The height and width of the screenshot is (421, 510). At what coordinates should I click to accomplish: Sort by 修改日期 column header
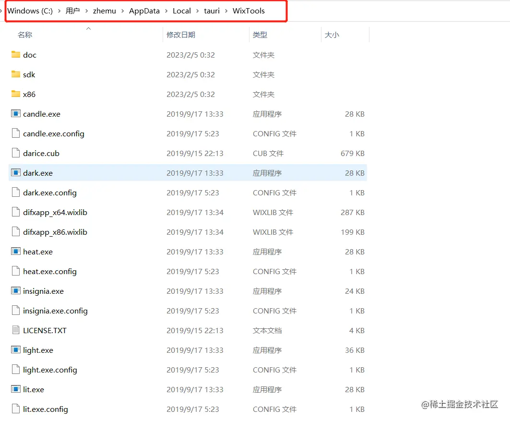pyautogui.click(x=181, y=35)
